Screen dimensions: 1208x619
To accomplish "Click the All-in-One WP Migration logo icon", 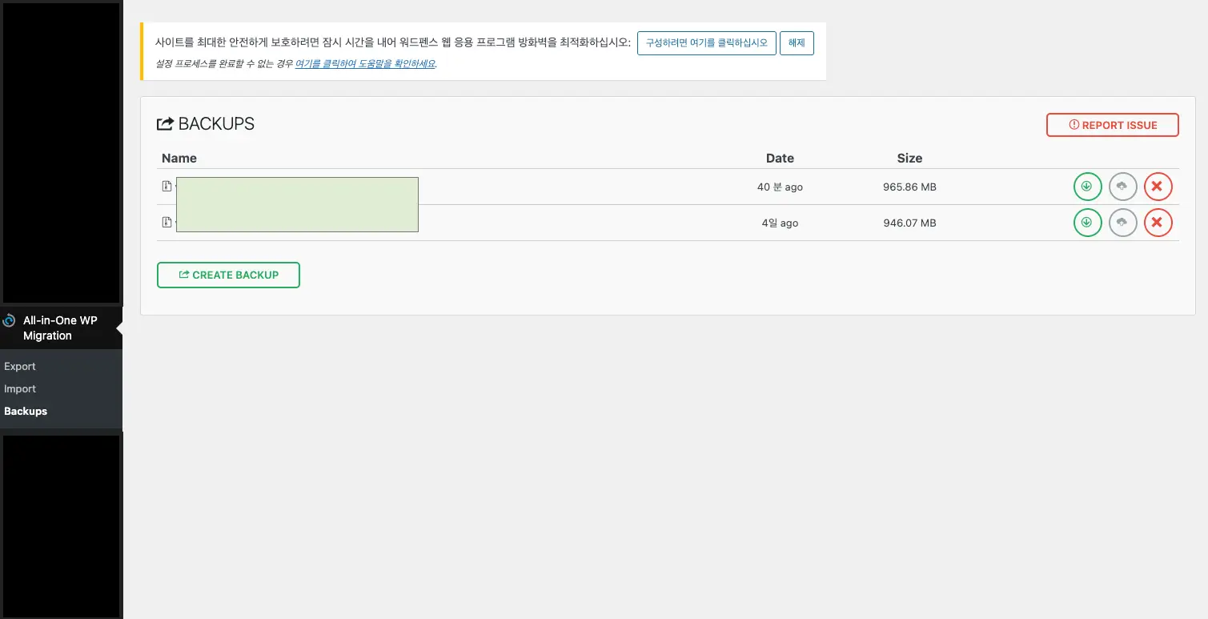I will 9,320.
